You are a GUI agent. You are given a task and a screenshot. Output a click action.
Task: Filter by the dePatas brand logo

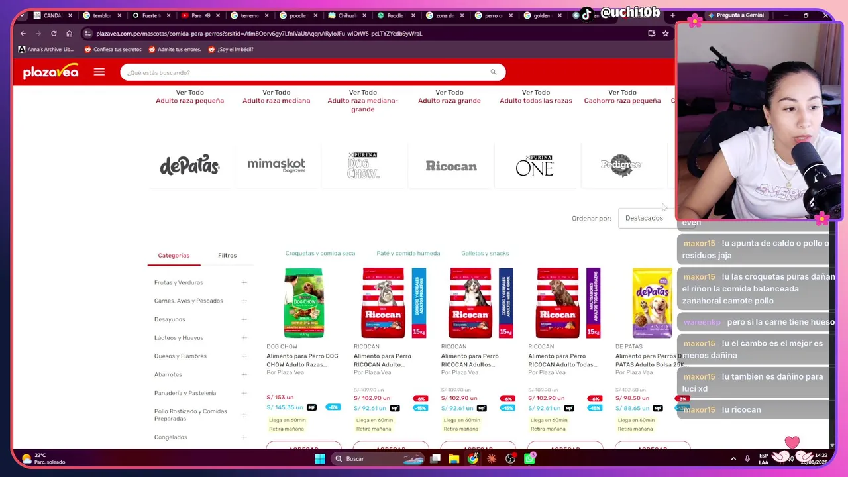189,165
